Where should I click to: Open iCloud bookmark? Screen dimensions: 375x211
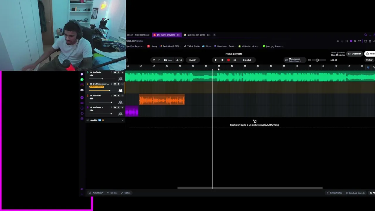tap(207, 46)
